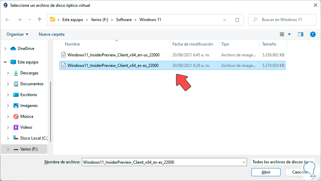The image size is (321, 181).
Task: Click the navigation pane scrollbar
Action: (x=50, y=112)
